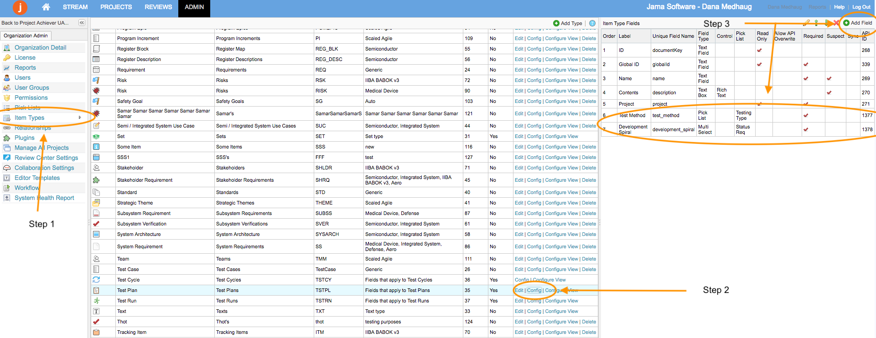Image resolution: width=876 pixels, height=338 pixels.
Task: Click the License key icon
Action: 7,57
